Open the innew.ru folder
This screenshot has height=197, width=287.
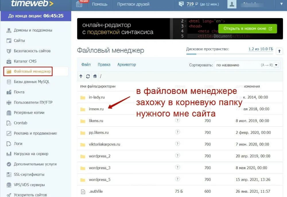click(96, 109)
